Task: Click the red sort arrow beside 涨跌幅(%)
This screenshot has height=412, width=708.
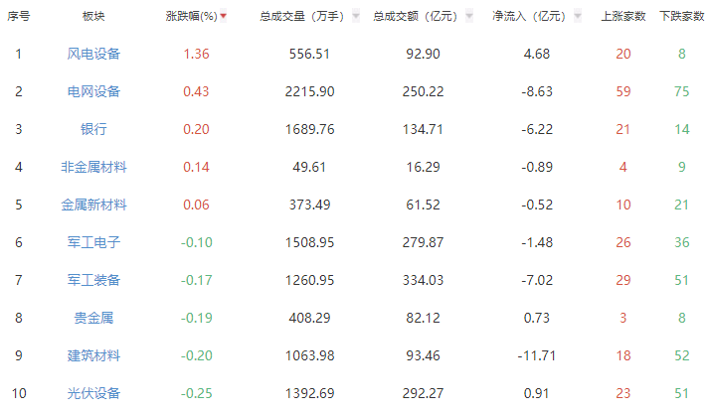Action: click(x=224, y=17)
